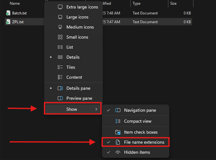The height and width of the screenshot is (160, 216).
Task: Click the Extra large icons view icon
Action: 60,7
